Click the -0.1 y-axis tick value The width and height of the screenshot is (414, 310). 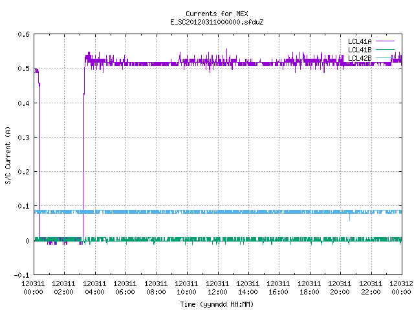tap(21, 275)
